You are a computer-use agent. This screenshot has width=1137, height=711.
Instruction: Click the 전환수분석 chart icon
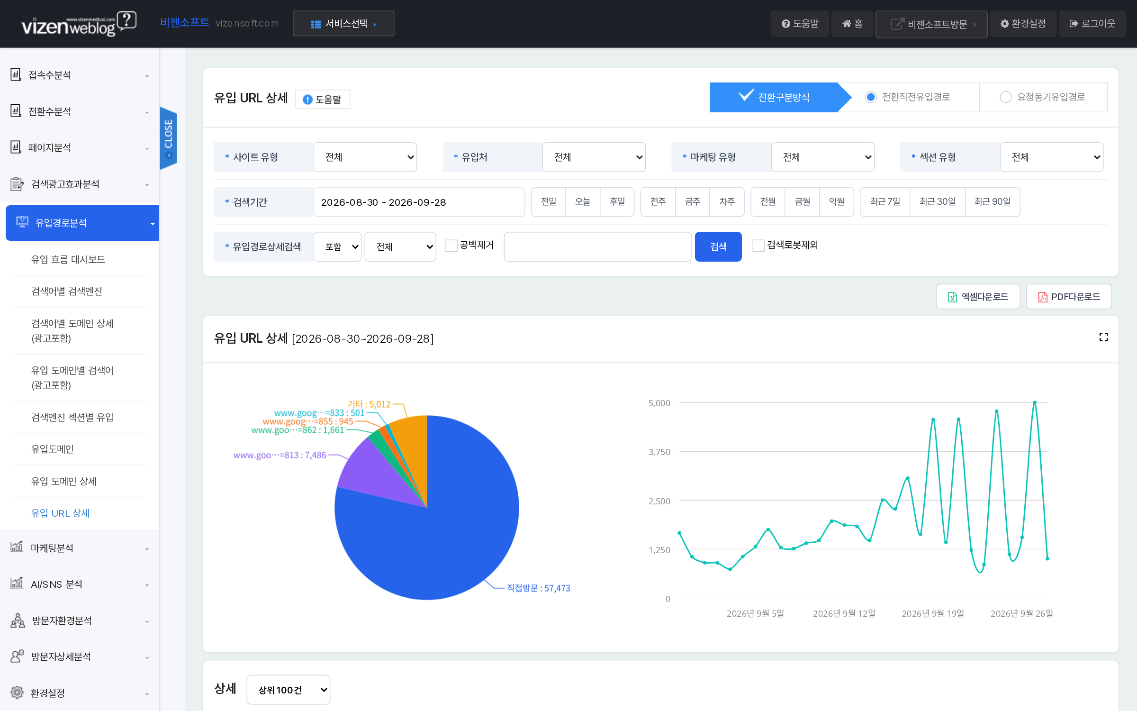click(x=16, y=111)
